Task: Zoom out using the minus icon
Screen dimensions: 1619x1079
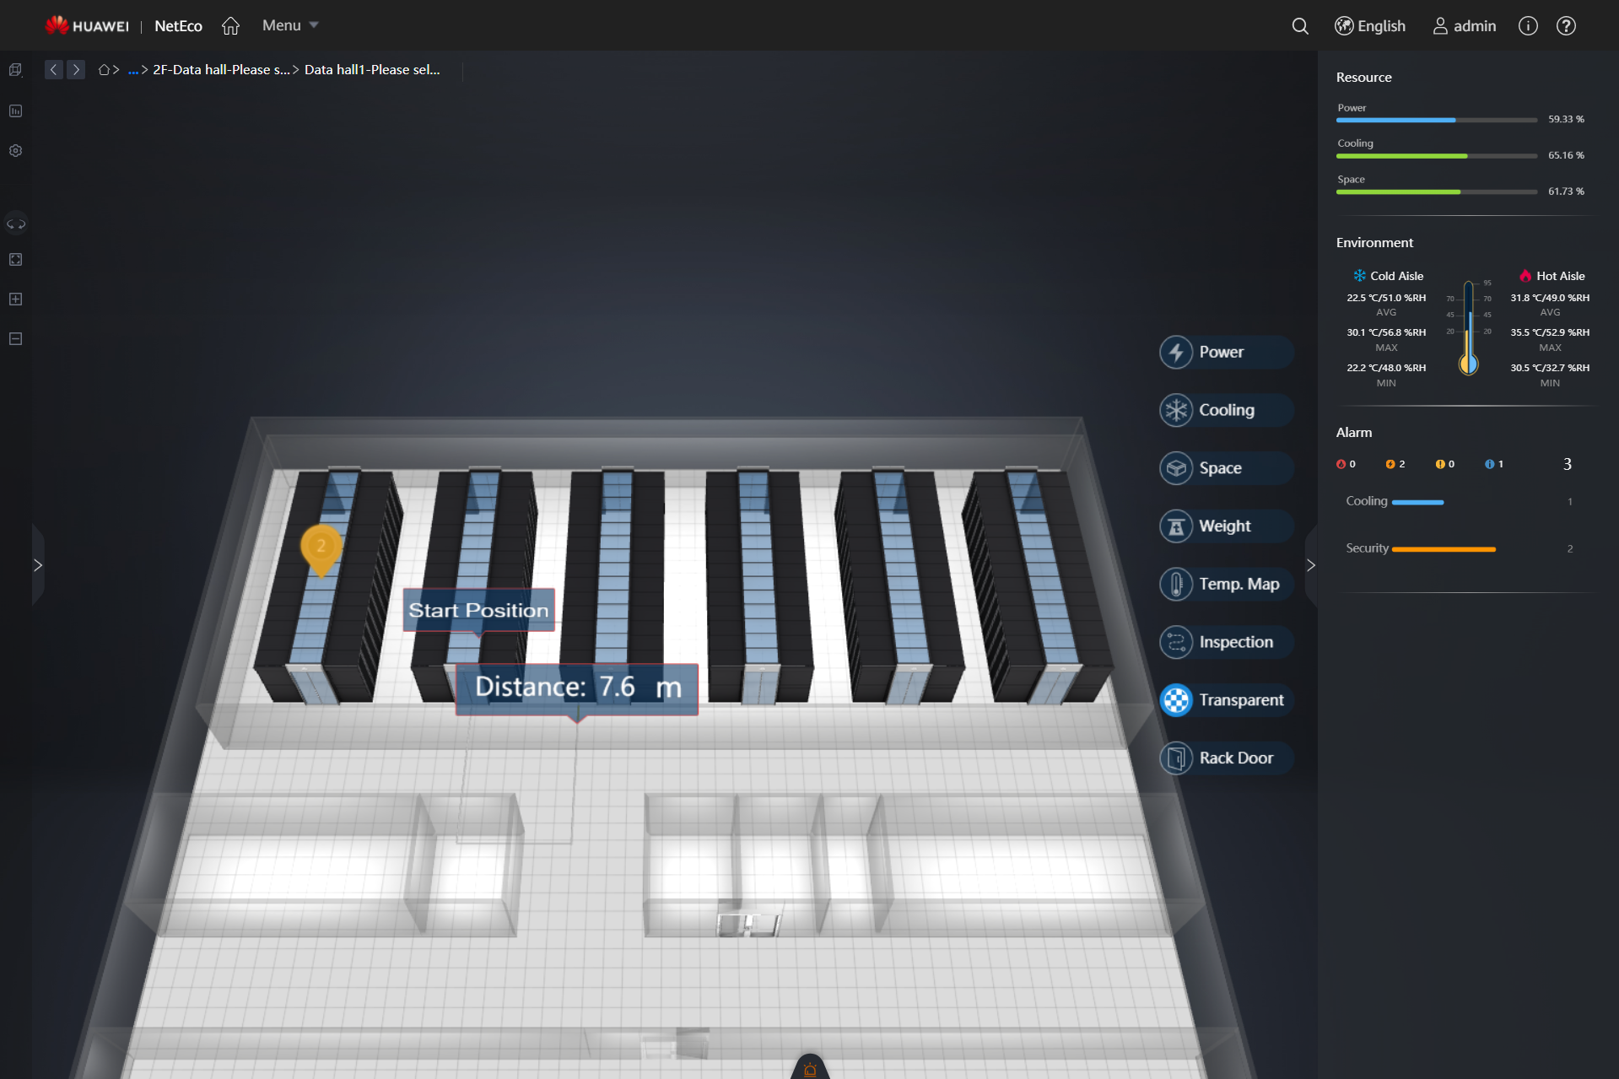Action: pos(15,337)
